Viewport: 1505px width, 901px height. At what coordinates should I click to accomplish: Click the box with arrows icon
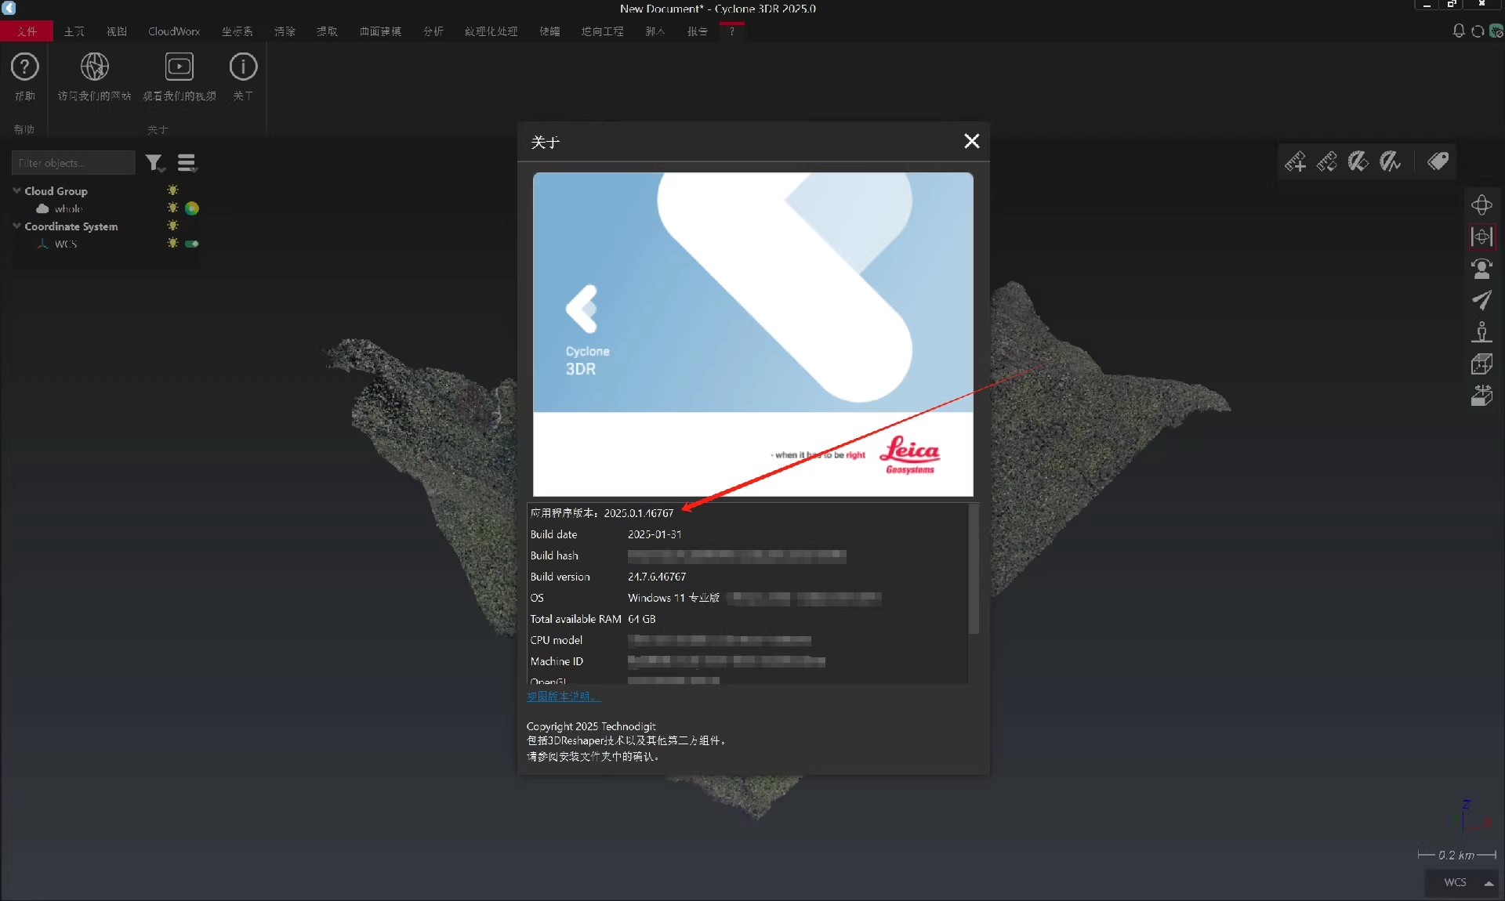1481,396
